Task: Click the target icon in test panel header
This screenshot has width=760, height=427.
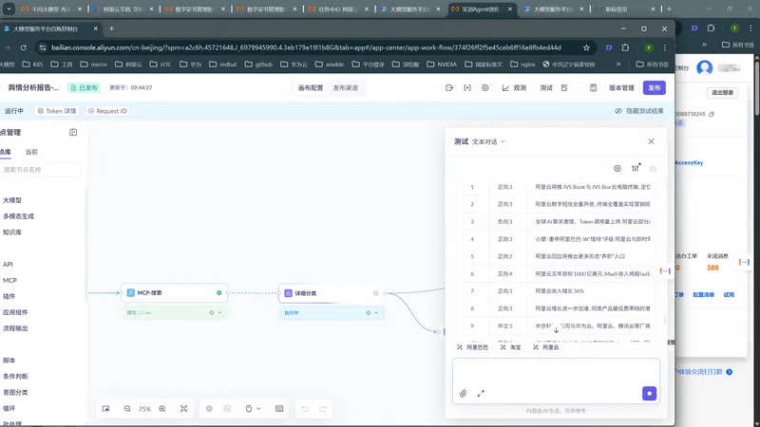Action: click(x=617, y=169)
